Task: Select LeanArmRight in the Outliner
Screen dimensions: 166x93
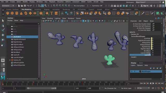Action: tap(18, 57)
